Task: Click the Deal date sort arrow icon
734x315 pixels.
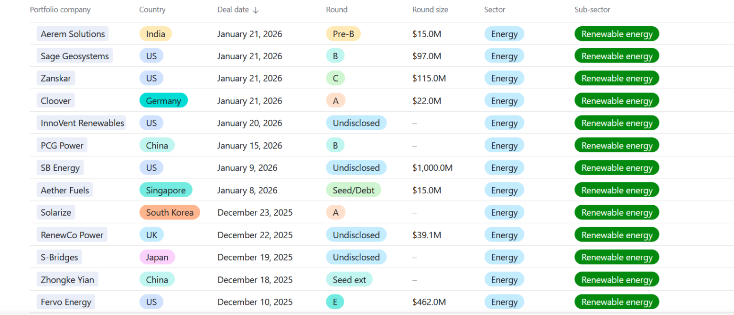Action: click(256, 10)
